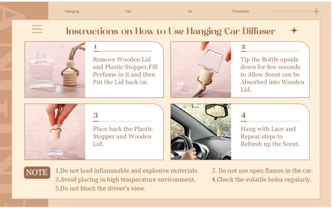Select the step 1 number label
The image size is (332, 208).
point(95,46)
